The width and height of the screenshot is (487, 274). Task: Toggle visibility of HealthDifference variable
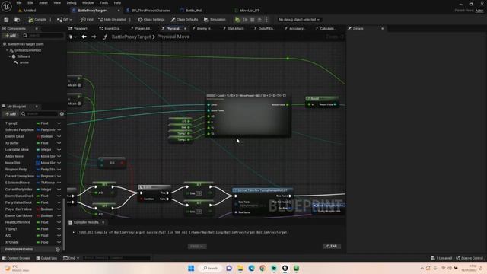59,222
